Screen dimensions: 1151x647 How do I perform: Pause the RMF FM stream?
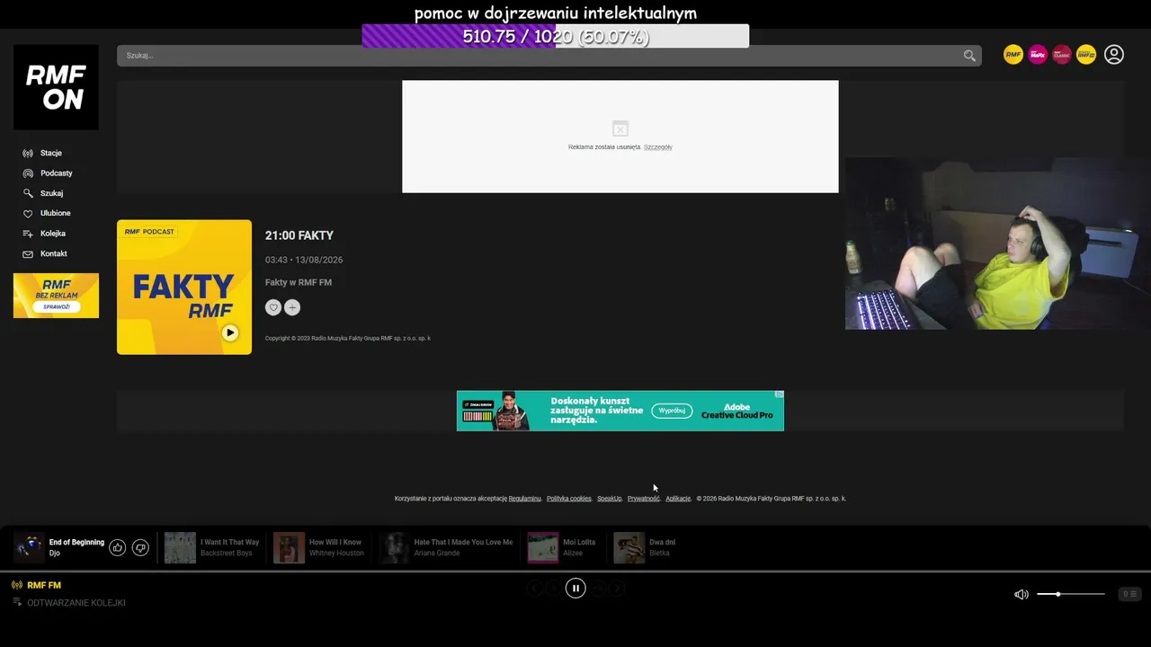(575, 589)
